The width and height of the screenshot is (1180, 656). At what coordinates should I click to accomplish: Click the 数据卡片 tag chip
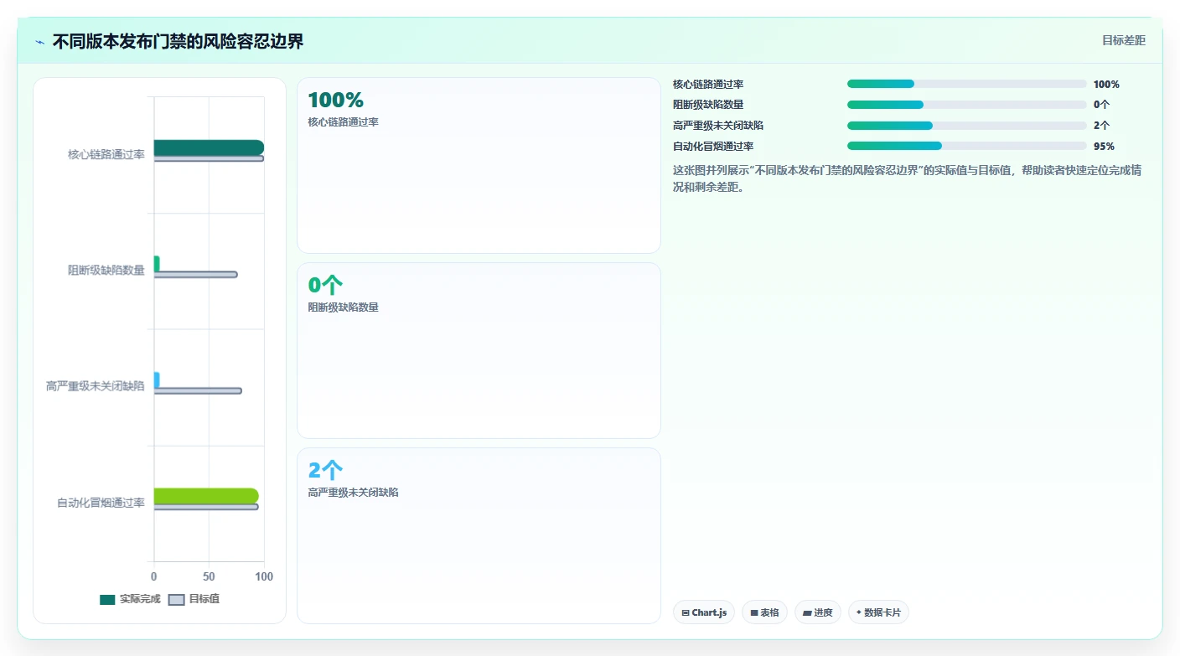coord(878,612)
